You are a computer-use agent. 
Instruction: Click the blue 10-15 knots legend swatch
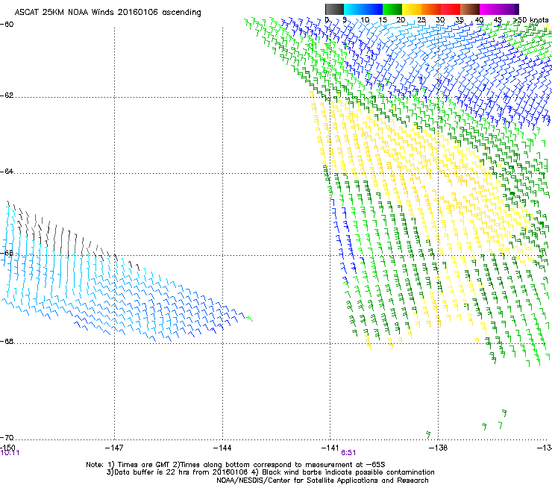pyautogui.click(x=373, y=9)
